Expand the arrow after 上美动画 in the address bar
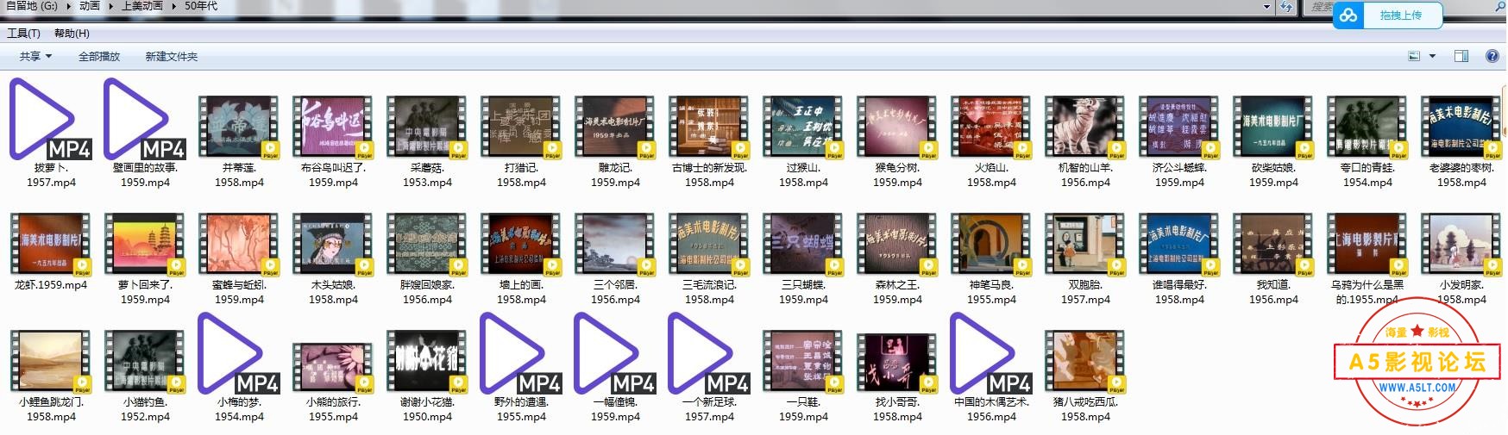Screen dimensions: 1508x435 tap(173, 6)
